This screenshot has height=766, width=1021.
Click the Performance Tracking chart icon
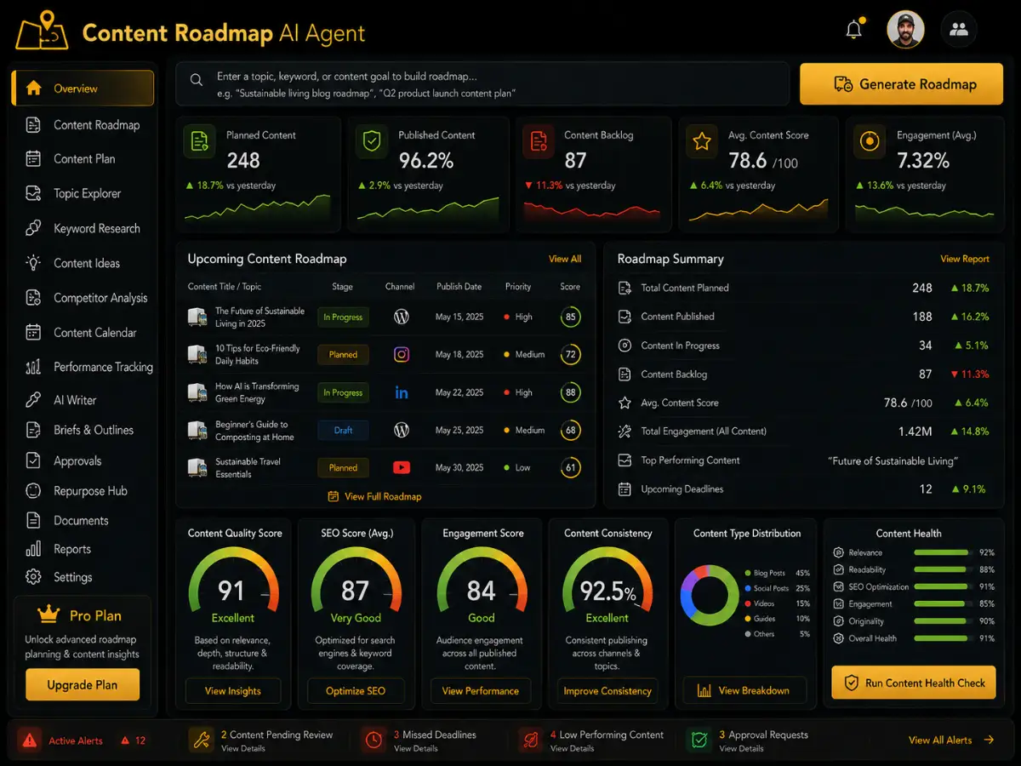[33, 367]
